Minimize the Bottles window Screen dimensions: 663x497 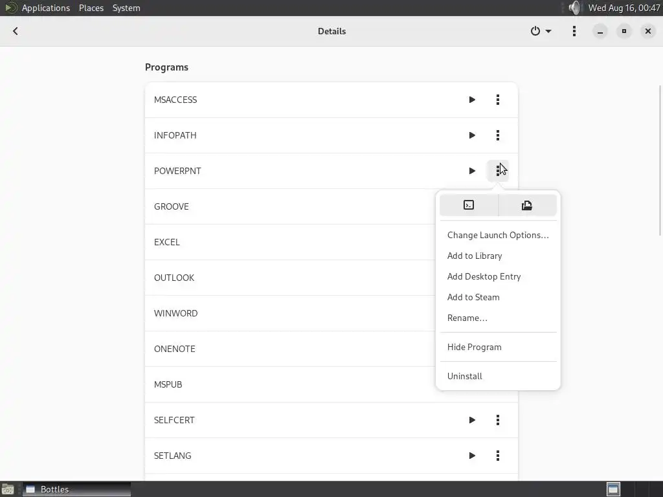[x=600, y=31]
